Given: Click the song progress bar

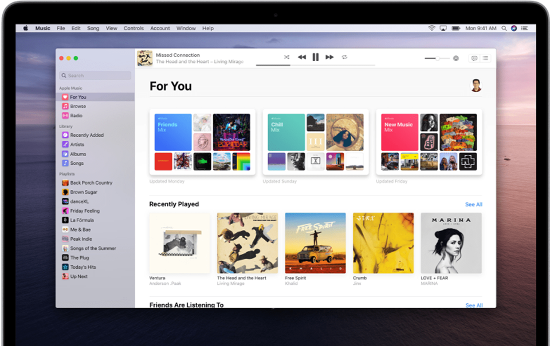Looking at the screenshot, I should point(315,65).
